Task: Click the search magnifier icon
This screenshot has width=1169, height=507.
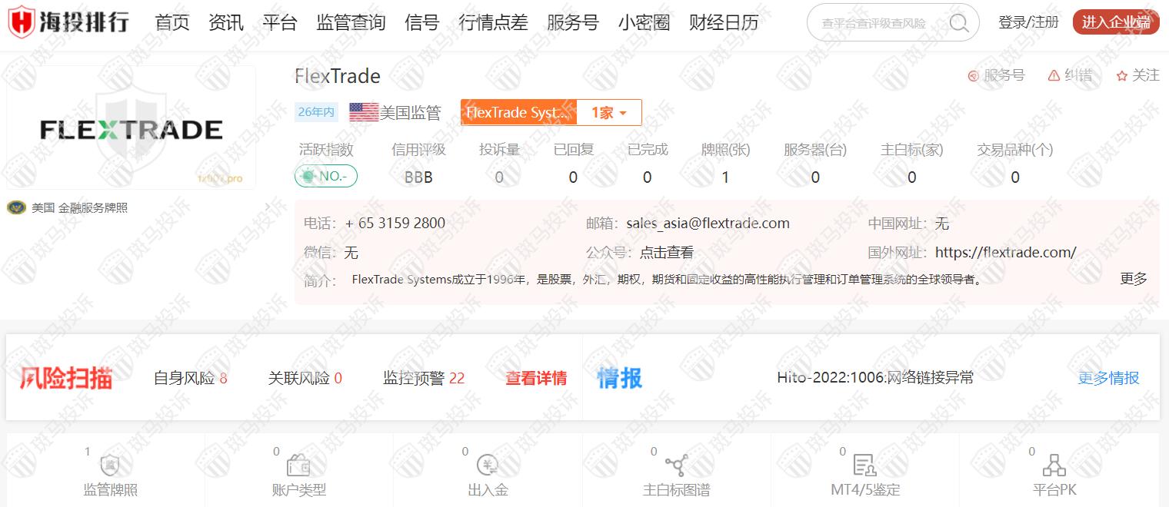Action: (958, 23)
